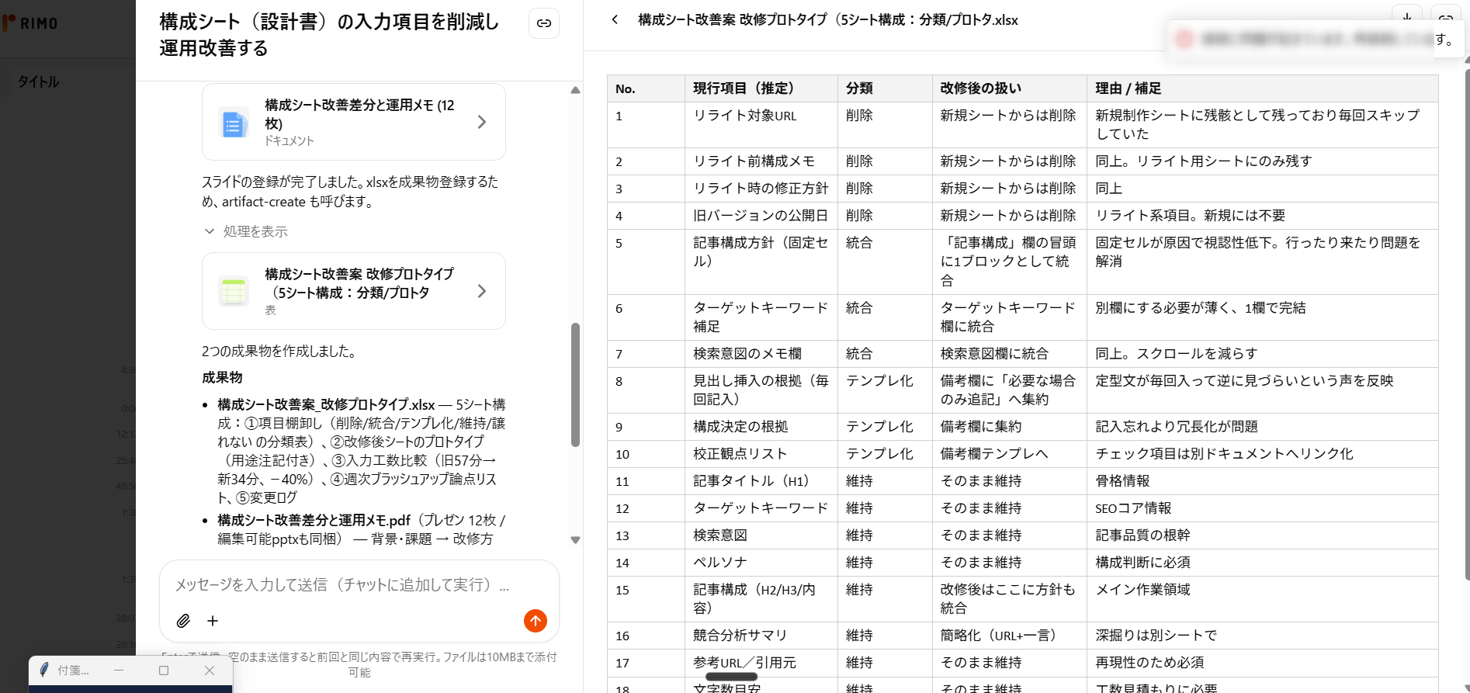Click the リライト前構成メモ cell
The width and height of the screenshot is (1470, 693).
pos(761,161)
